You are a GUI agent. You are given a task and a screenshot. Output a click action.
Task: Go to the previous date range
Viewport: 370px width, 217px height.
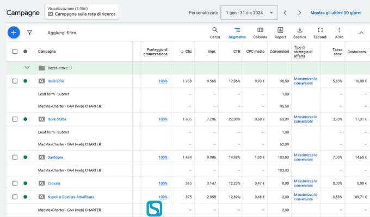(285, 12)
